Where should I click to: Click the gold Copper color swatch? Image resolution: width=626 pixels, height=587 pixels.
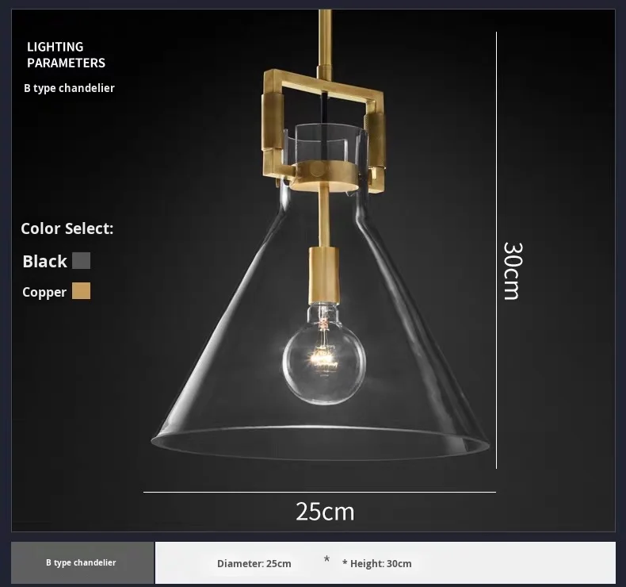[x=81, y=291]
